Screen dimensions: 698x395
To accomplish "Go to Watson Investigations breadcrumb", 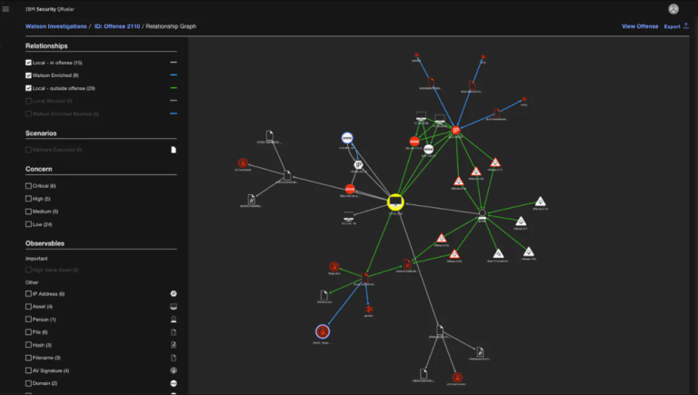I will (x=56, y=26).
